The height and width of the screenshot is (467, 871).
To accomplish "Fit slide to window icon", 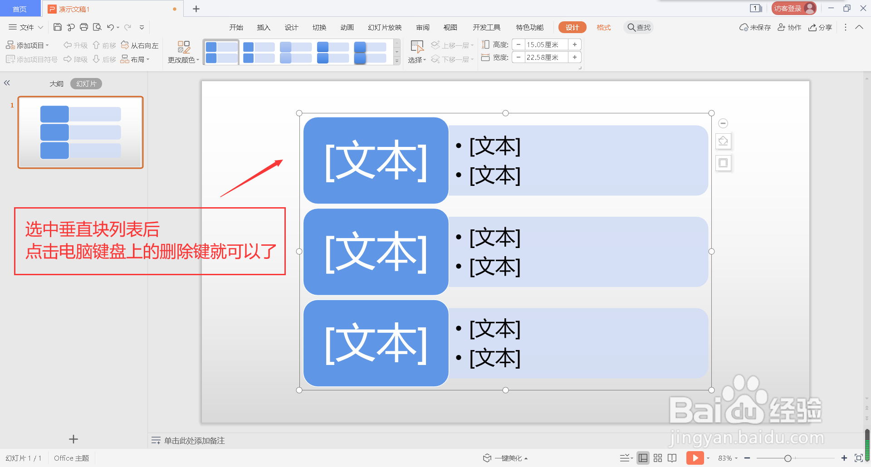I will click(x=858, y=458).
